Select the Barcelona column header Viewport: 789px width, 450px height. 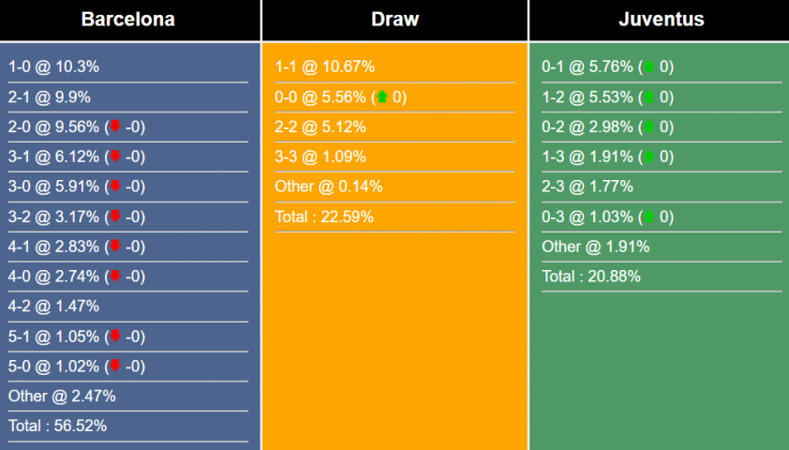128,20
